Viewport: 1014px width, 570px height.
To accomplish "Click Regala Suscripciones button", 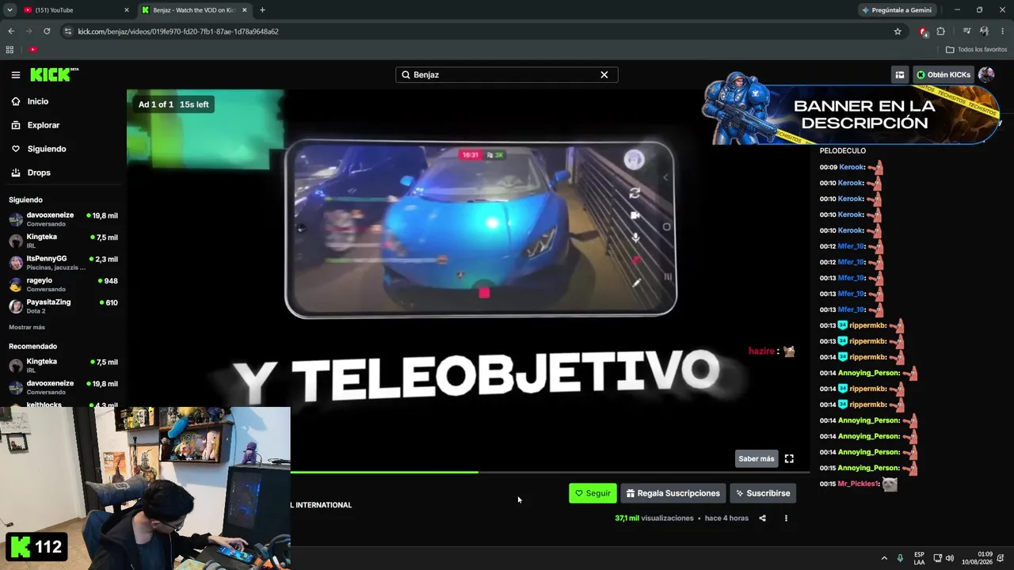I will (x=673, y=493).
